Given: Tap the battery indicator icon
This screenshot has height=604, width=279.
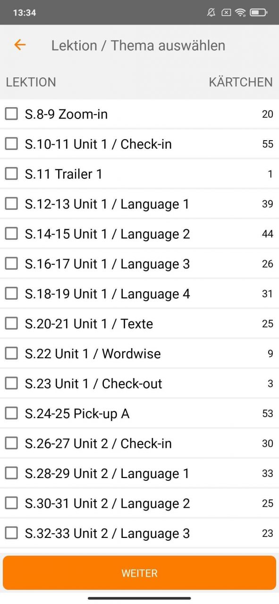Looking at the screenshot, I should pyautogui.click(x=258, y=13).
